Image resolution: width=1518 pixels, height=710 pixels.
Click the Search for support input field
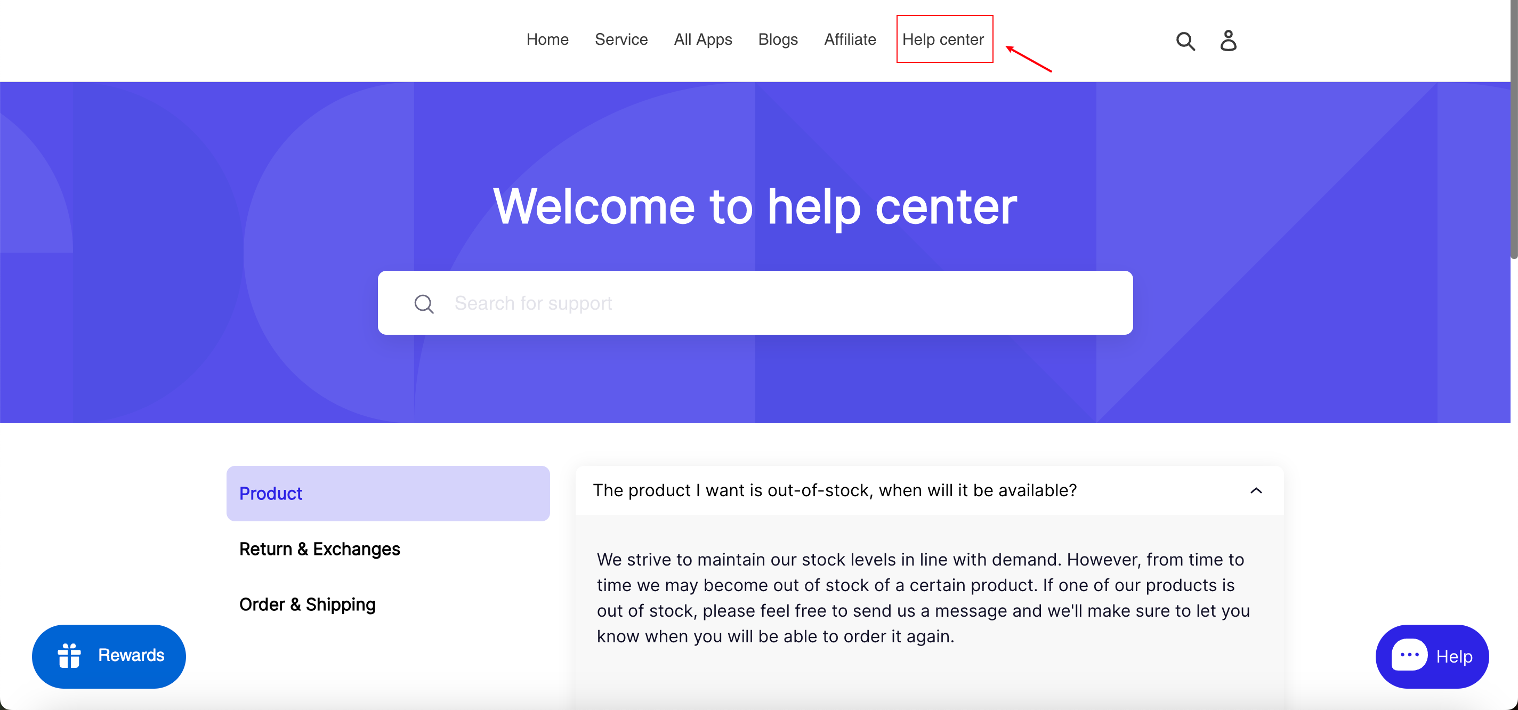[x=755, y=303]
